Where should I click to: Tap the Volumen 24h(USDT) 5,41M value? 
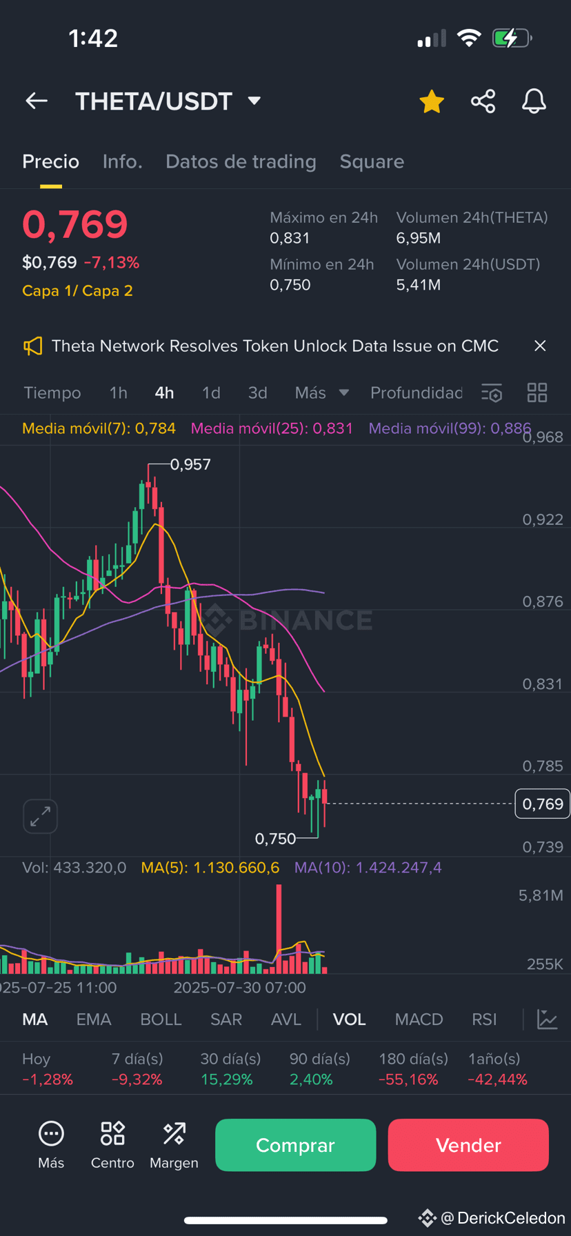(x=419, y=285)
